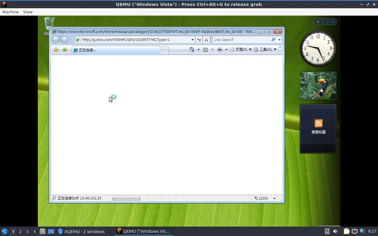
Task: Expand the address bar URL history dropdown
Action: click(x=193, y=40)
